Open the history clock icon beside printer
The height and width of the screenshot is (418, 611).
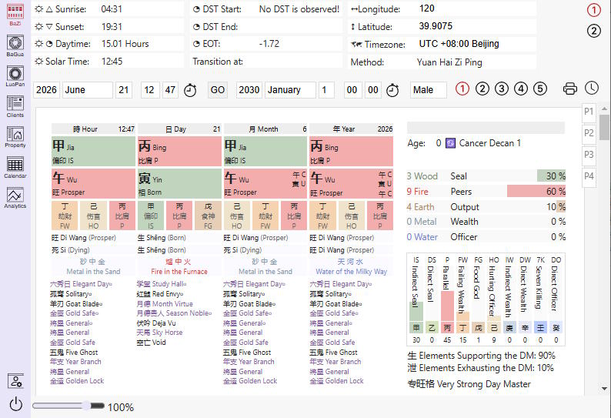pyautogui.click(x=592, y=88)
